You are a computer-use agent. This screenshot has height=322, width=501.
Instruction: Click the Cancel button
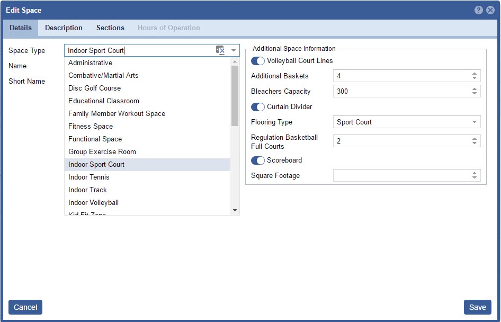point(25,307)
